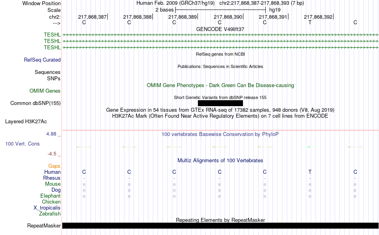Click the Sequences track label
The image size is (379, 235).
47,72
